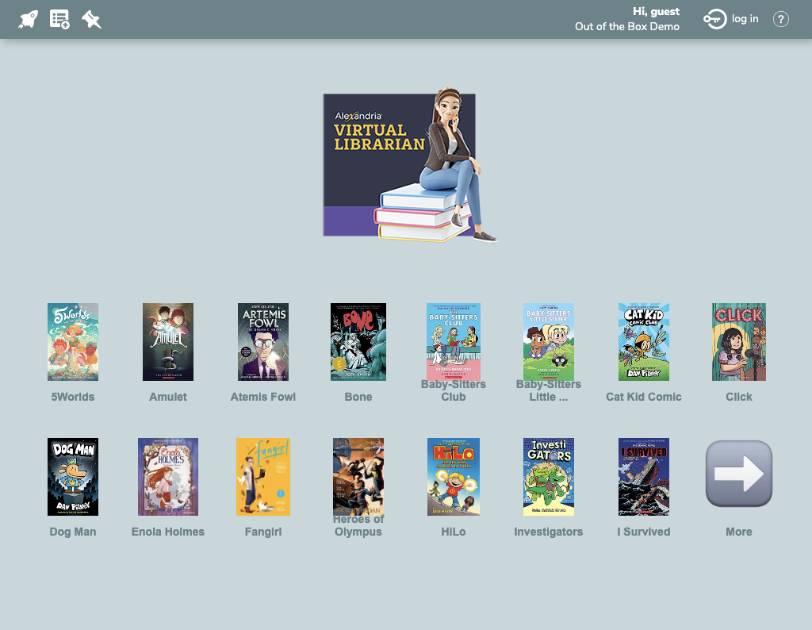Open the Fangirl book cover
This screenshot has height=630, width=812.
point(263,477)
